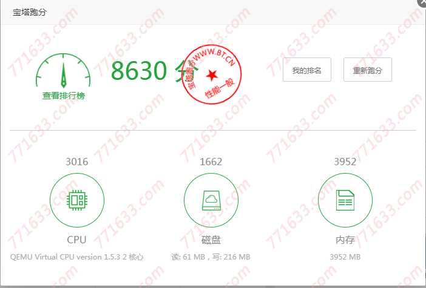Click the CPU label text
426x288 pixels.
click(76, 240)
